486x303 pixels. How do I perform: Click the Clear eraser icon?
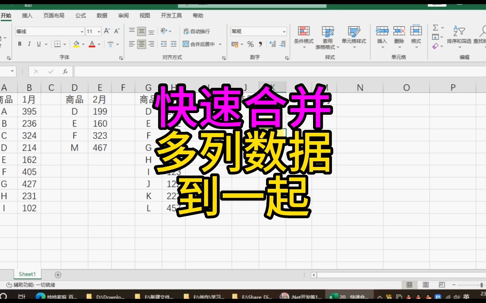[x=435, y=46]
